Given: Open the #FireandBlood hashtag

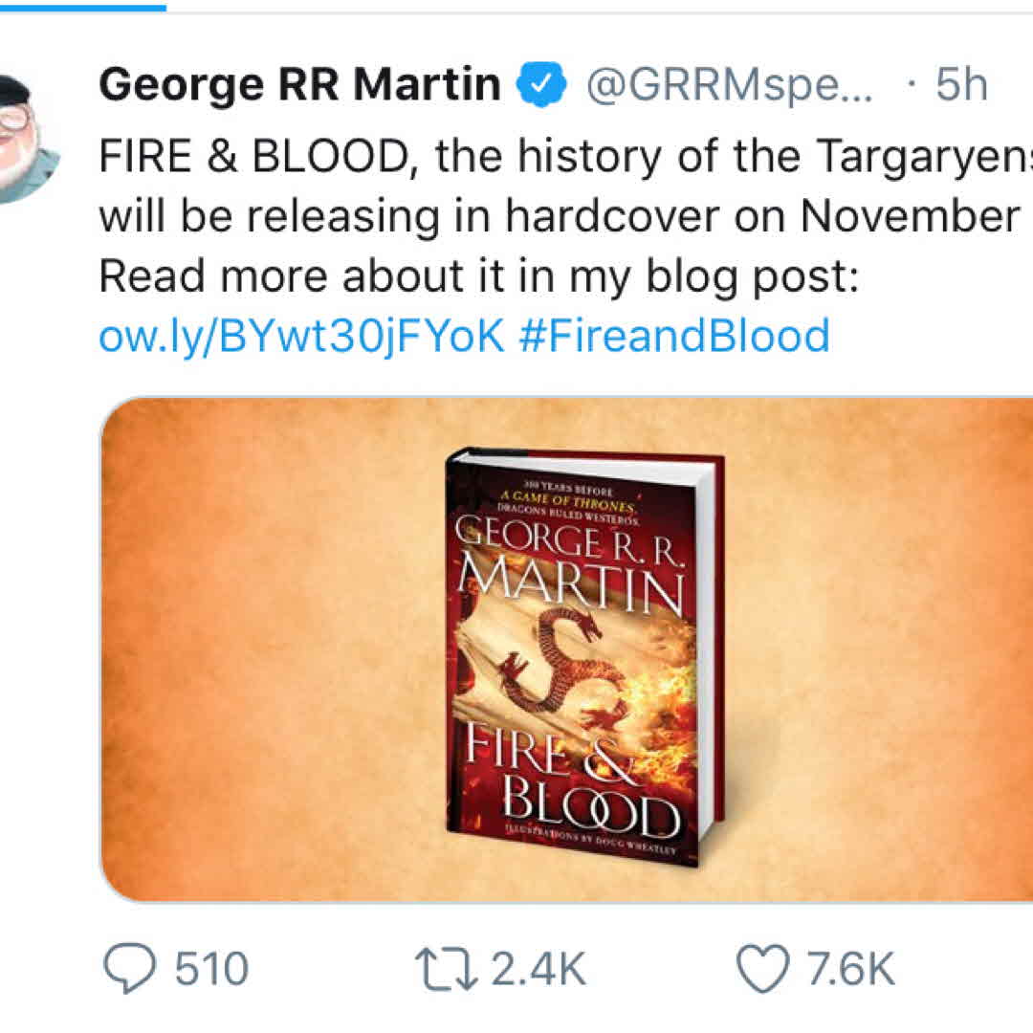Looking at the screenshot, I should (x=673, y=336).
